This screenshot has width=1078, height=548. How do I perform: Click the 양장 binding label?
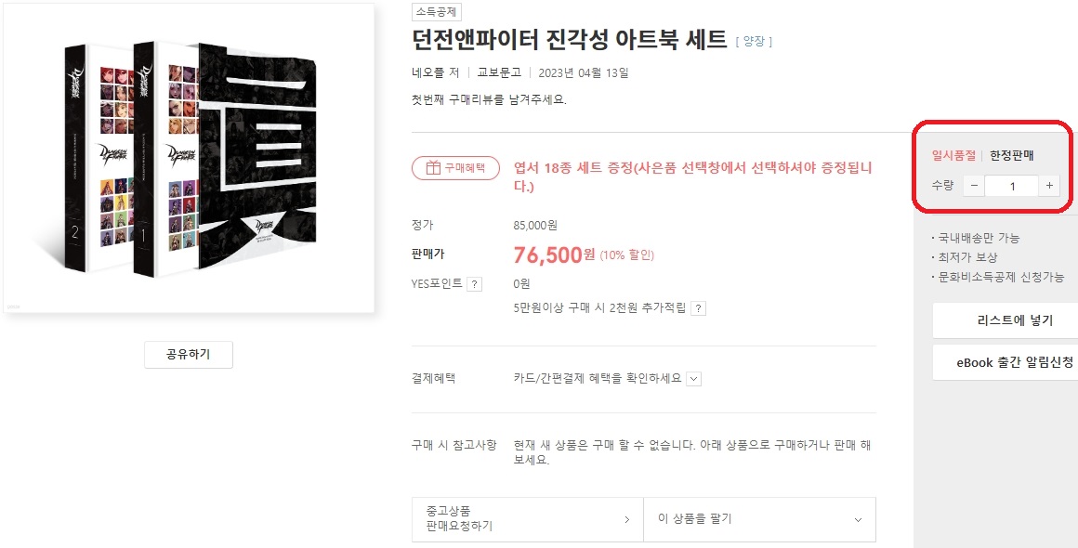point(754,42)
